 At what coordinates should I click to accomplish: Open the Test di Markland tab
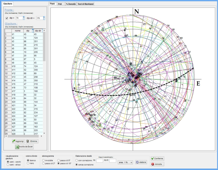pos(86,4)
